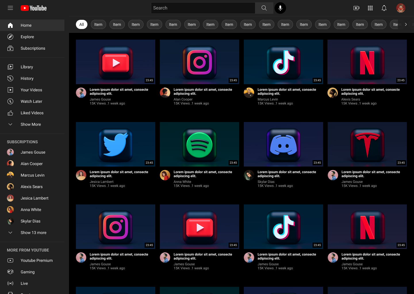
Task: Open History in sidebar
Action: pos(32,78)
